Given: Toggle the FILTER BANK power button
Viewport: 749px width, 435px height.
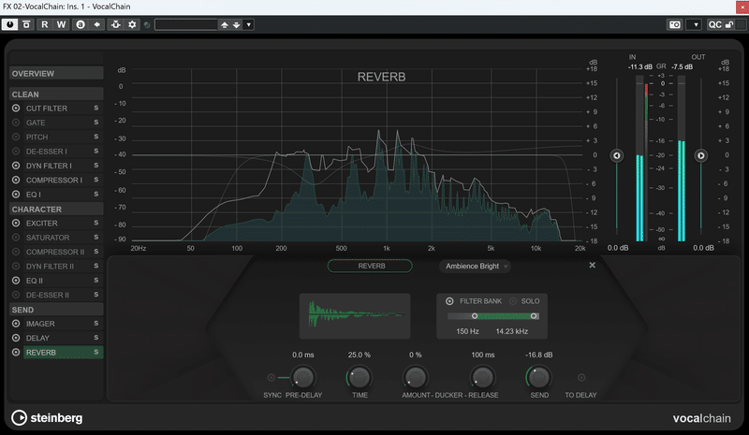Looking at the screenshot, I should [x=449, y=301].
